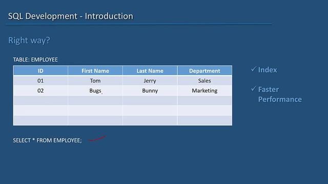The image size is (328, 184).
Task: Click the slide title 'SQL Development - Introduction'
Action: (x=71, y=16)
